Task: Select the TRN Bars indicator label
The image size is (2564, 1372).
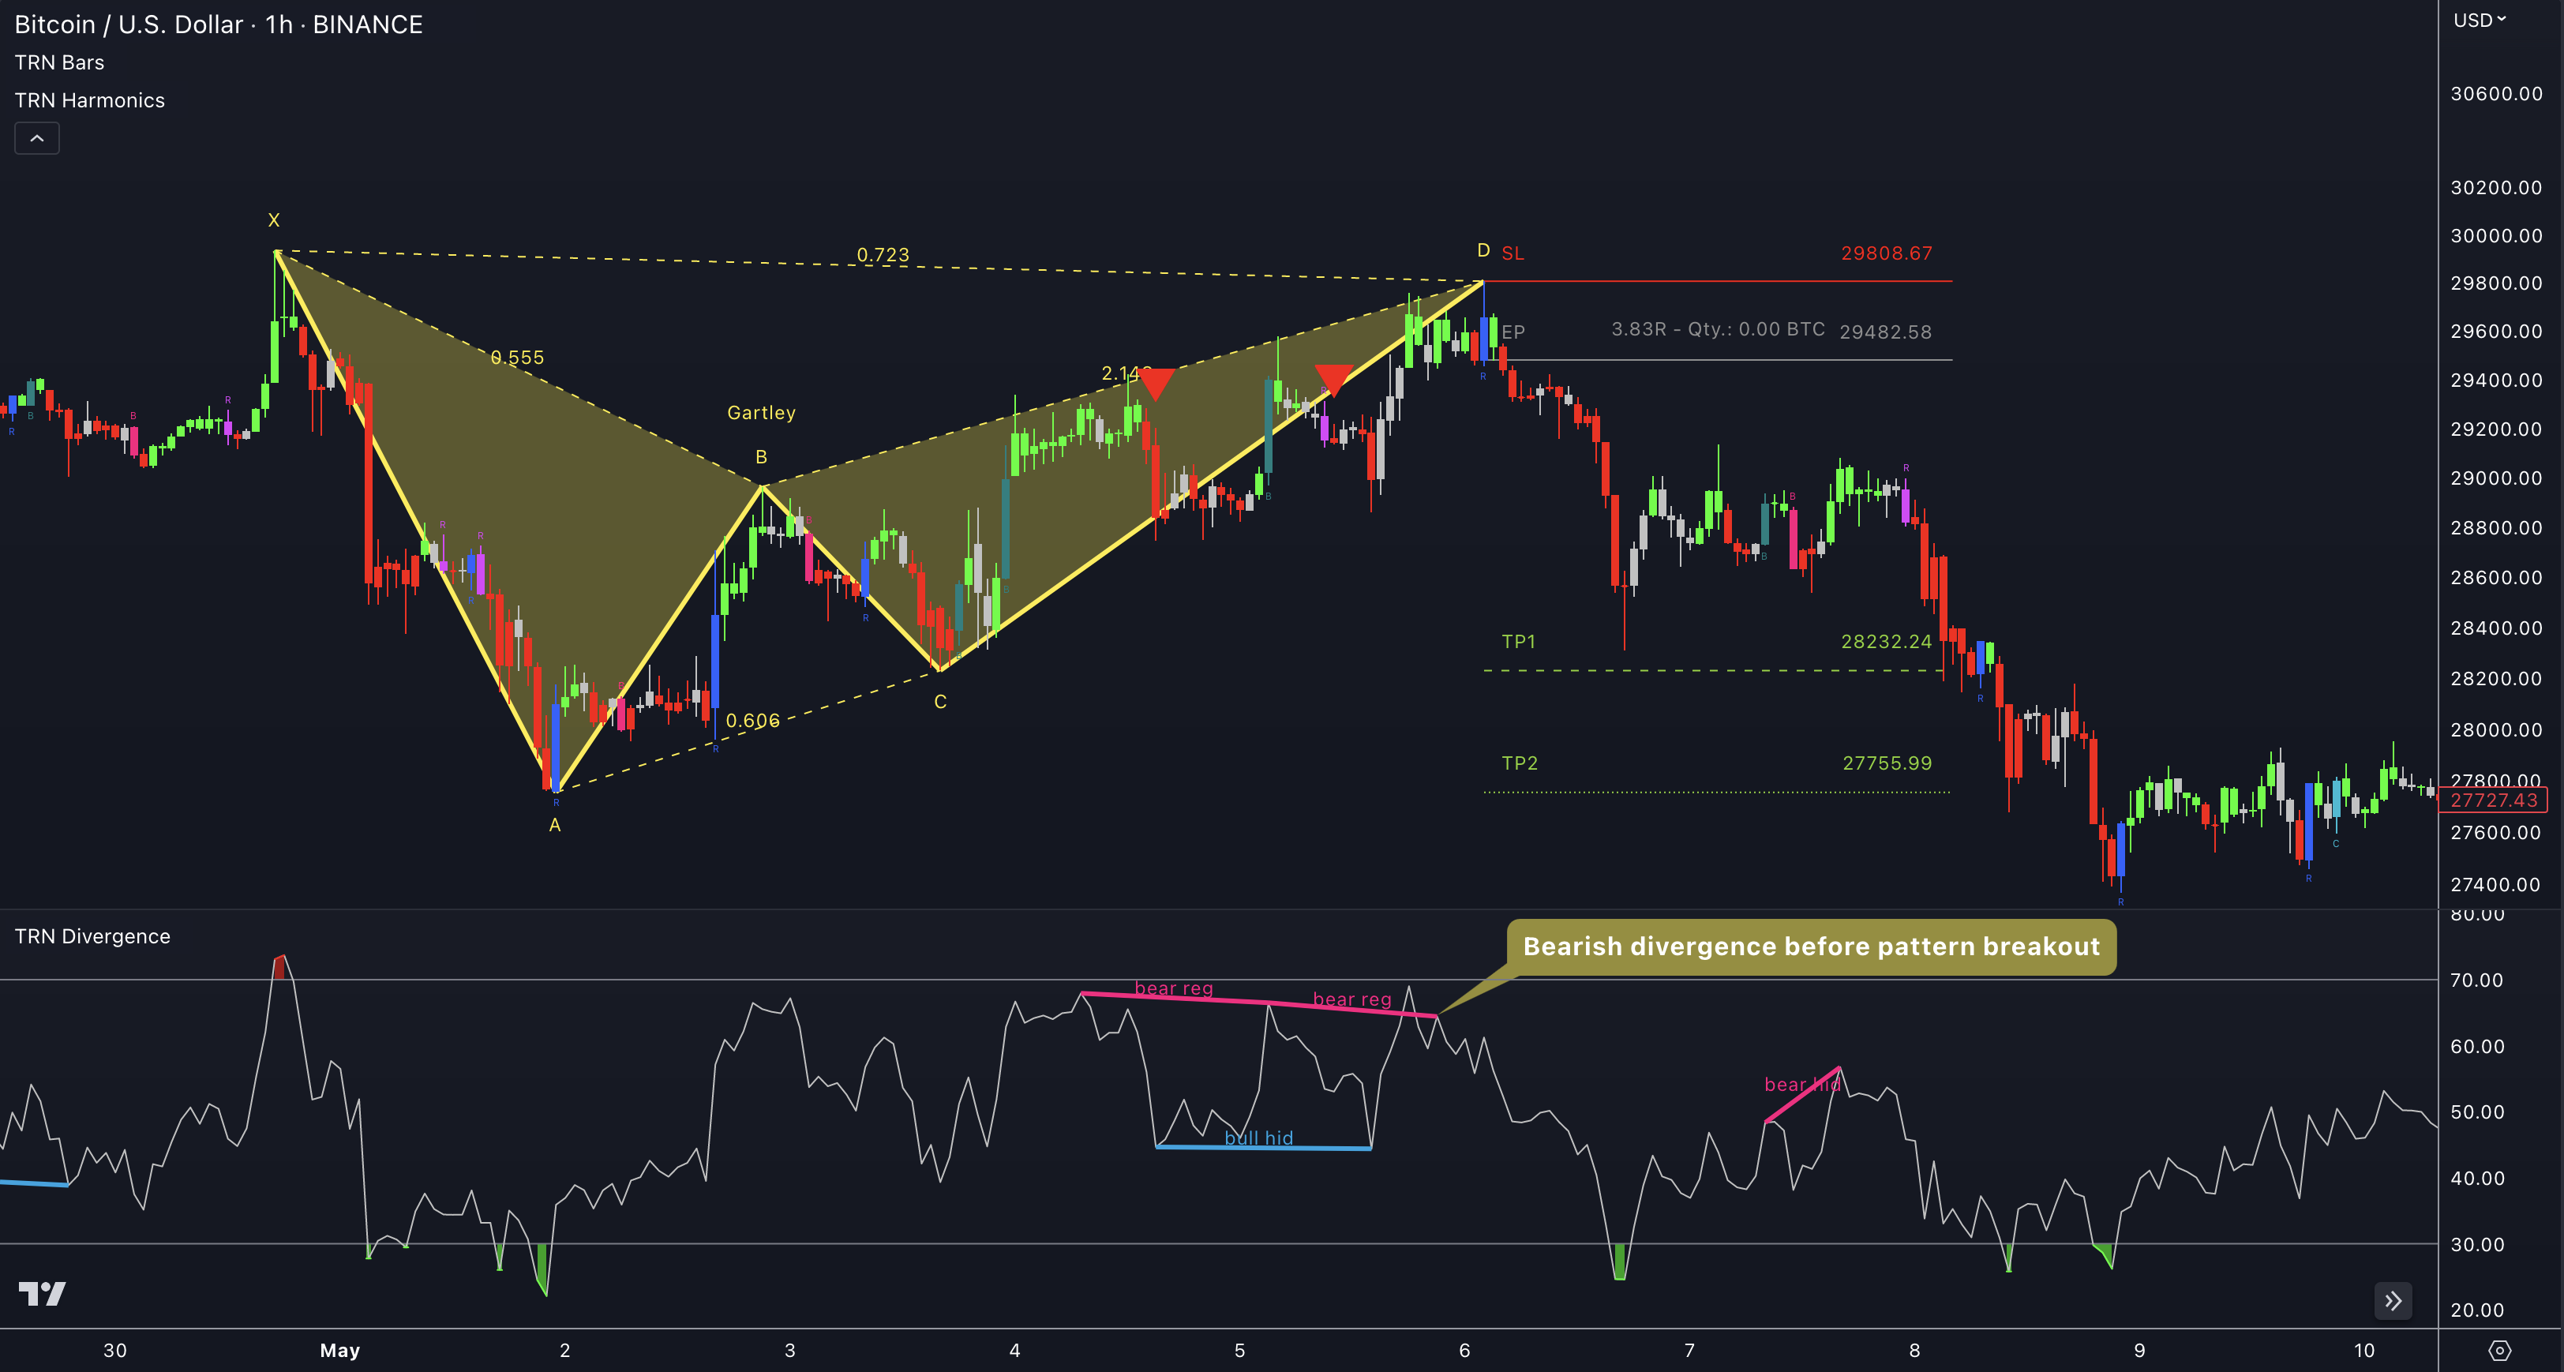Action: [58, 62]
